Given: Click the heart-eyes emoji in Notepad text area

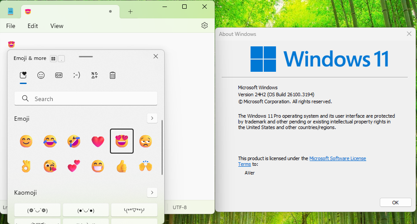Looking at the screenshot, I should tap(11, 44).
